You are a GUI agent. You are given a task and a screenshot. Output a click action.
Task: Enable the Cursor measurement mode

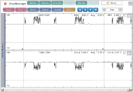[45, 10]
